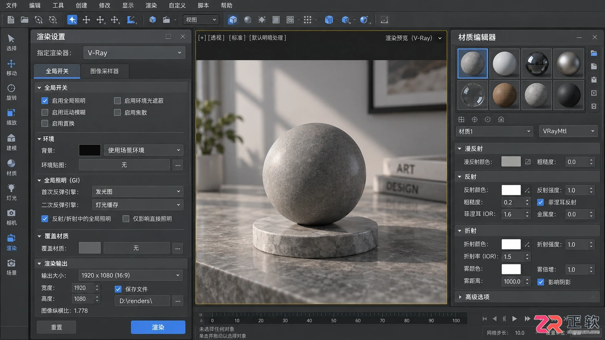Open the 渲染 menu in menu bar
Screen dimensions: 605x340
[151, 5]
